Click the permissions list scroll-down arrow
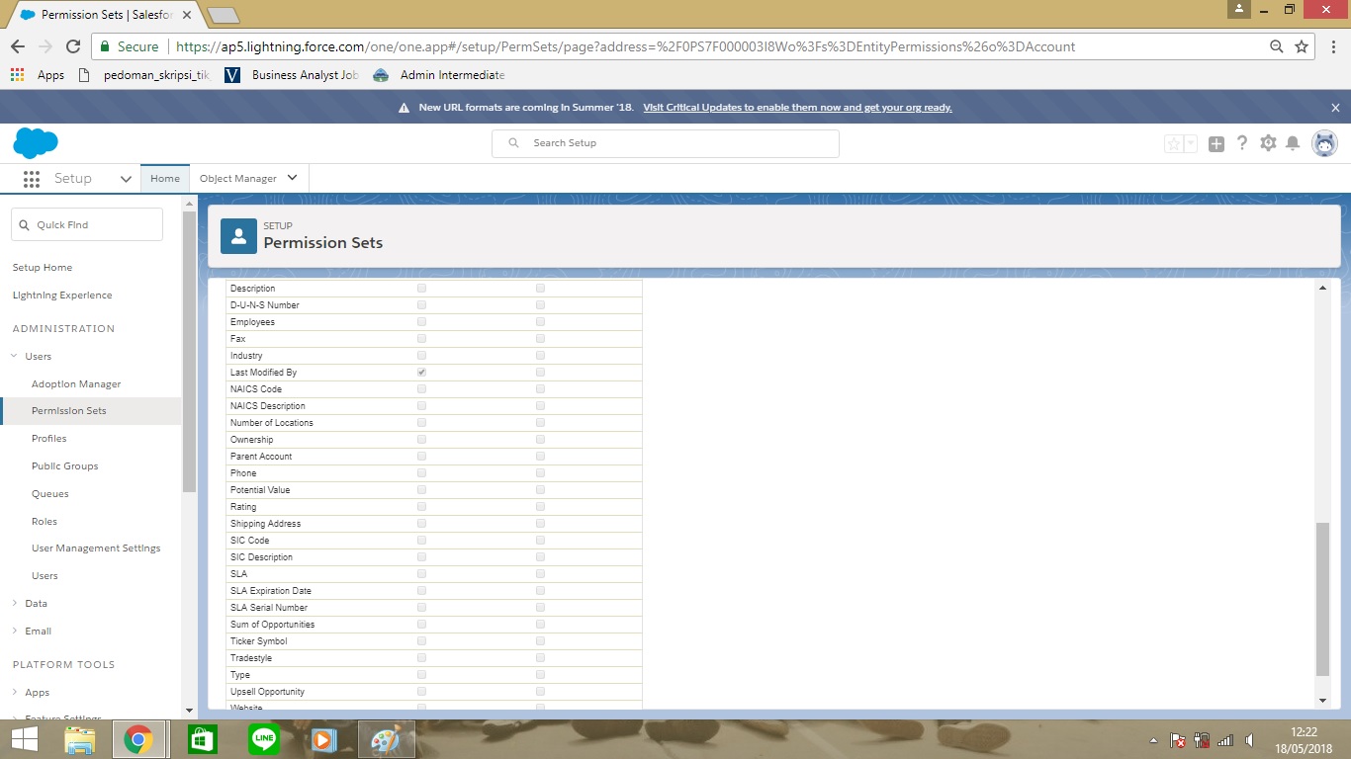 point(1323,701)
